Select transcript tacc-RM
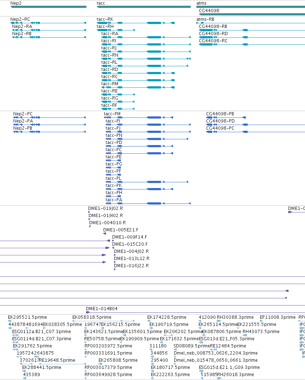Screen dimensions: 305x380 tap(110, 83)
